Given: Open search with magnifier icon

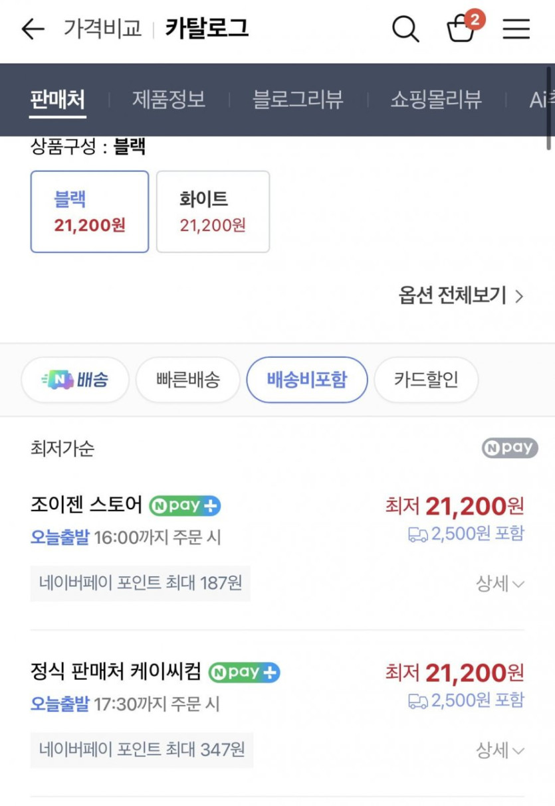Looking at the screenshot, I should tap(405, 29).
